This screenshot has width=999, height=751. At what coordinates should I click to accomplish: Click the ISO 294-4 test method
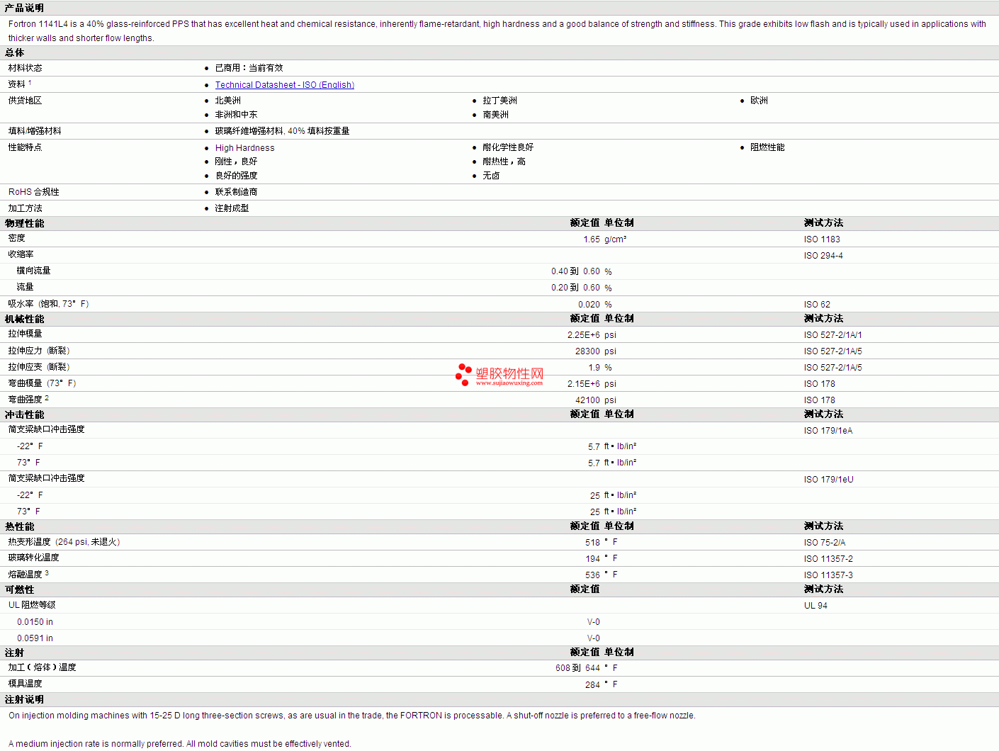[x=823, y=256]
